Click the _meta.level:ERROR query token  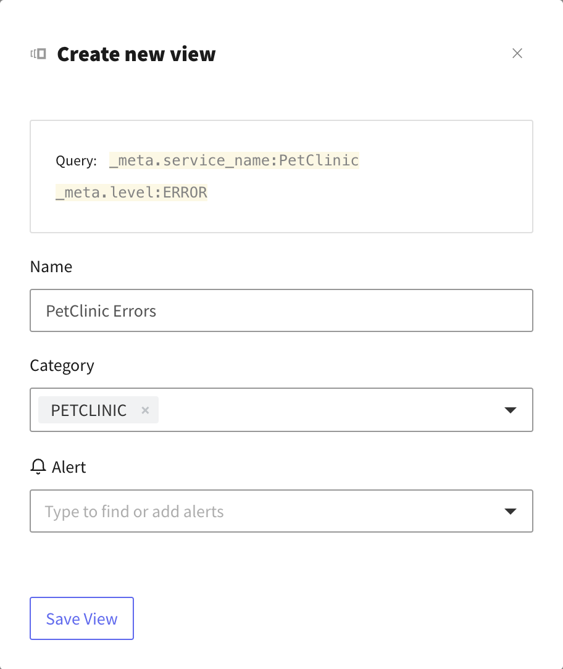point(131,193)
